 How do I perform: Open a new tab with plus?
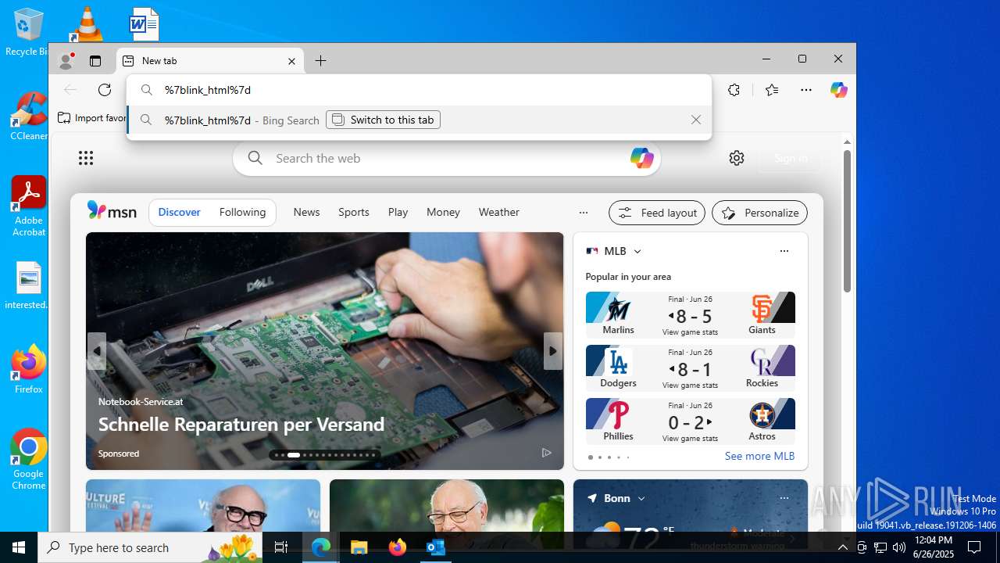point(320,61)
